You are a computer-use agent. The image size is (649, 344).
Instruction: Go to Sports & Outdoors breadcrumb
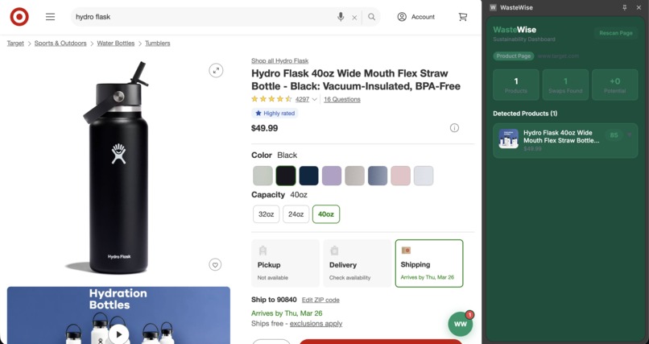click(x=60, y=43)
